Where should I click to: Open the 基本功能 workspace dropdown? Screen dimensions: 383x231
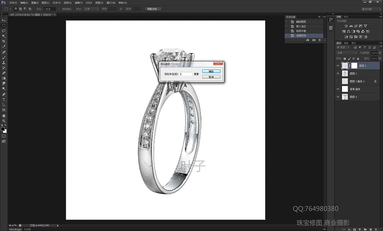[370, 9]
